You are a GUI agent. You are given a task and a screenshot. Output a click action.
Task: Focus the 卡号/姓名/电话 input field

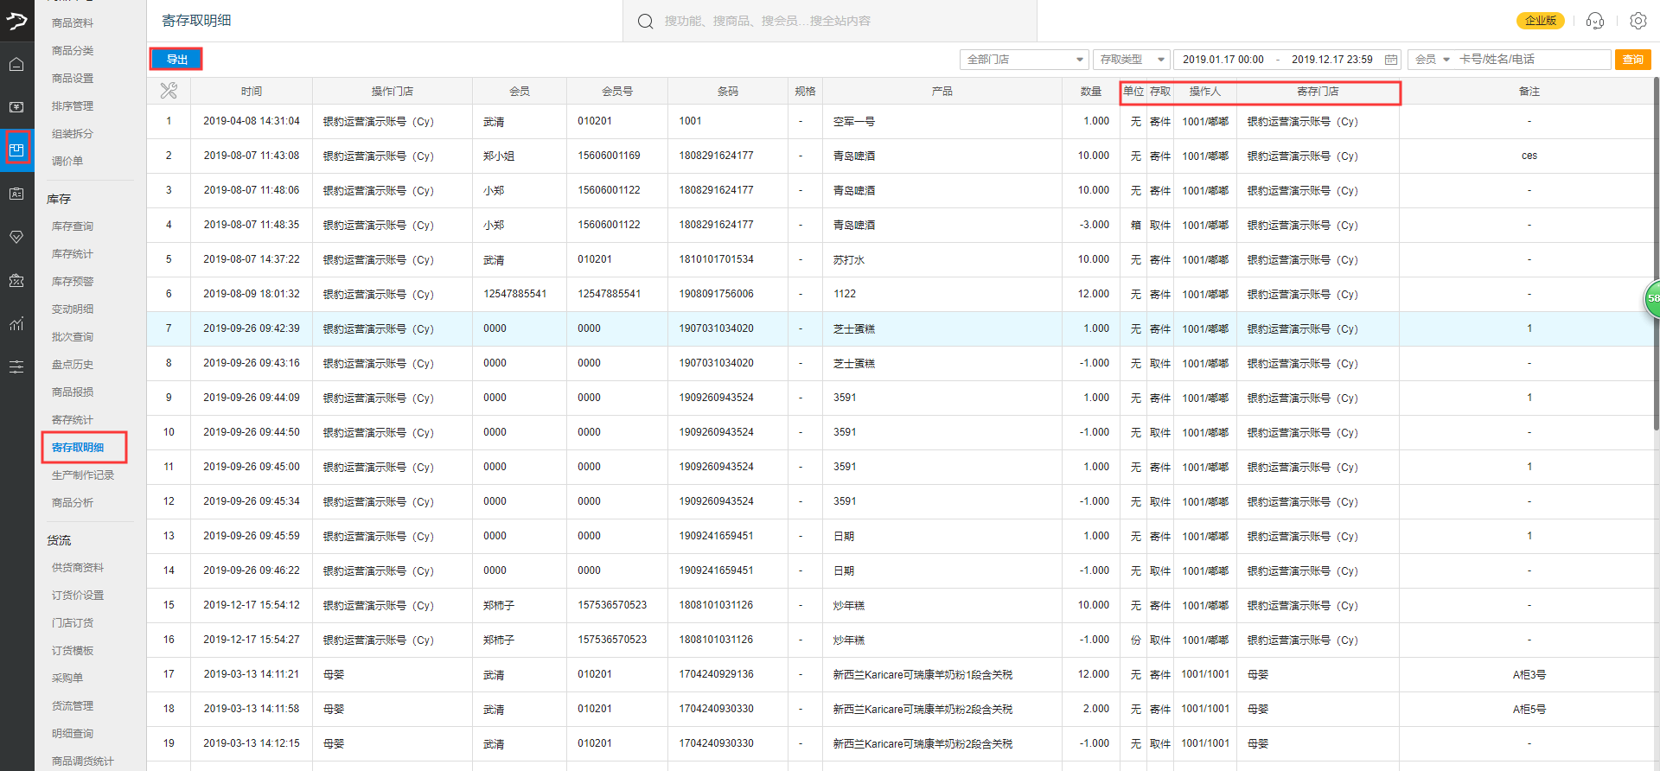1532,60
